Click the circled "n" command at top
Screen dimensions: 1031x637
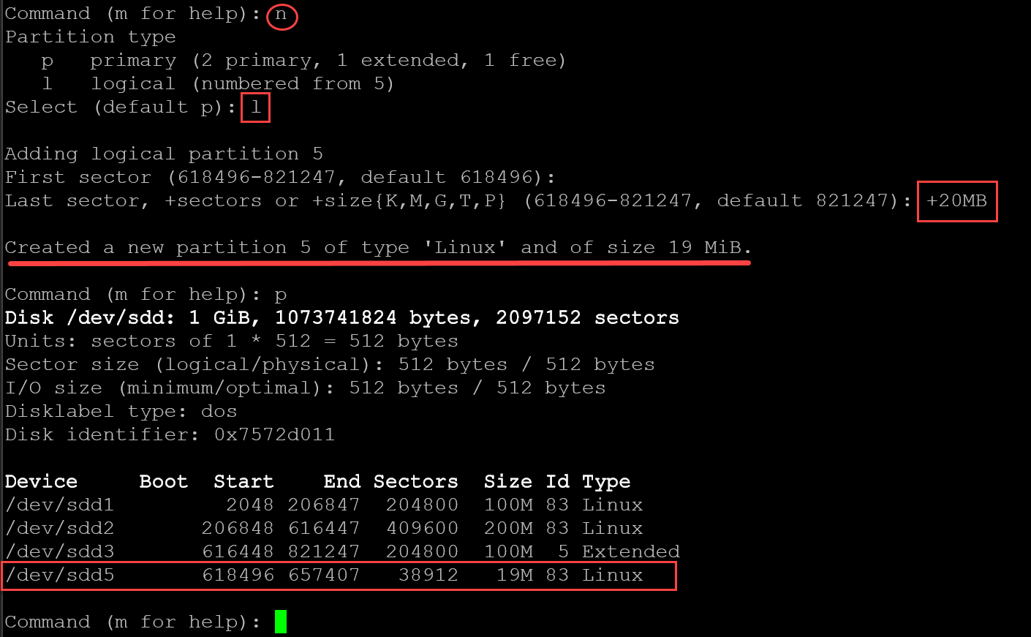click(281, 15)
